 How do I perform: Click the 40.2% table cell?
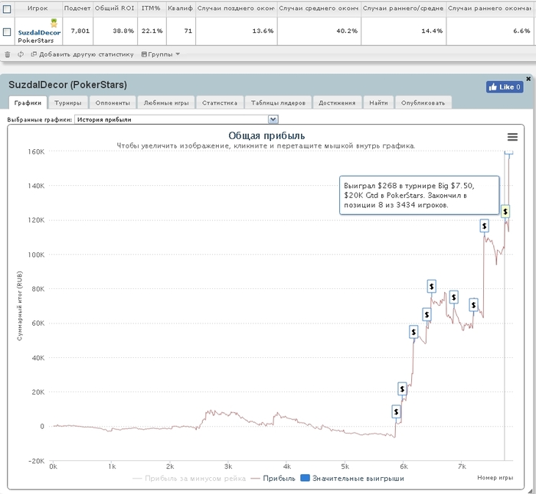pos(319,31)
